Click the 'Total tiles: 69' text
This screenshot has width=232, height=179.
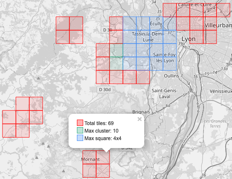pyautogui.click(x=99, y=123)
